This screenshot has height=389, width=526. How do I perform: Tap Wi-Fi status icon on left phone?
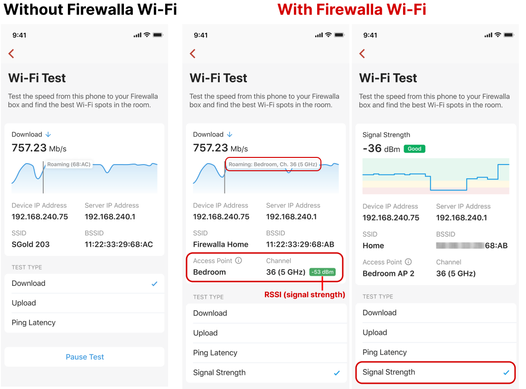[x=147, y=35]
